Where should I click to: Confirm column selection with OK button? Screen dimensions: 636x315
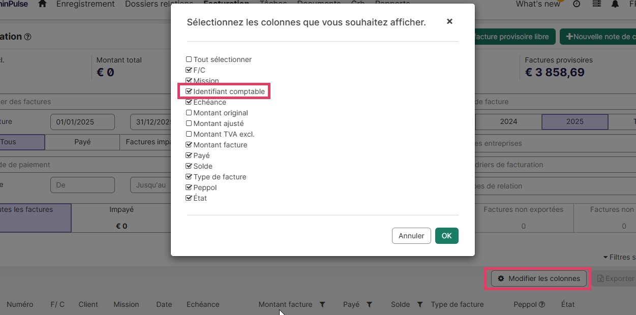446,236
